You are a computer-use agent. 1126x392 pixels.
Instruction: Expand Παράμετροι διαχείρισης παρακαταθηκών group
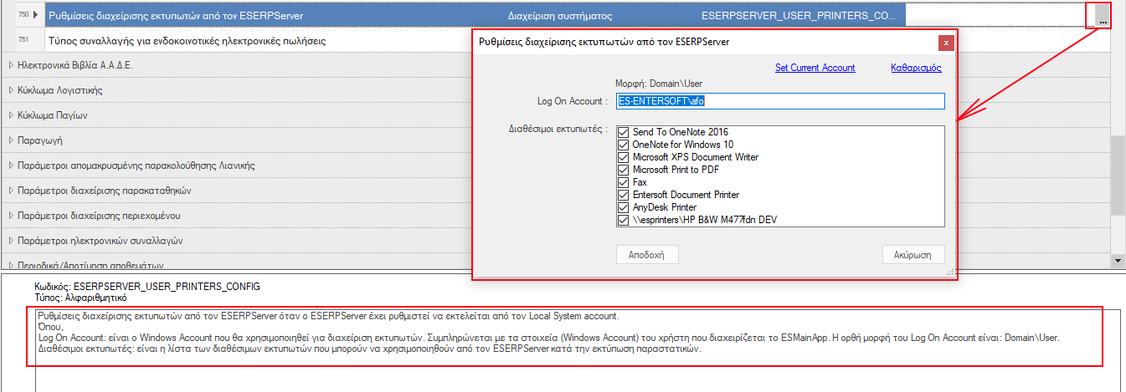(10, 191)
